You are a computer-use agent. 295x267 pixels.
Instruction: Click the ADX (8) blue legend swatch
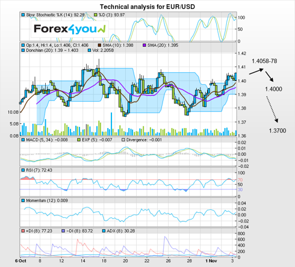(104, 231)
